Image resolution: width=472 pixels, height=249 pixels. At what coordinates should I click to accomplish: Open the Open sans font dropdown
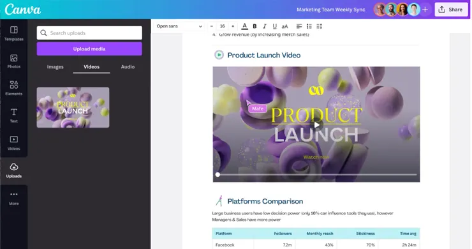click(x=179, y=26)
